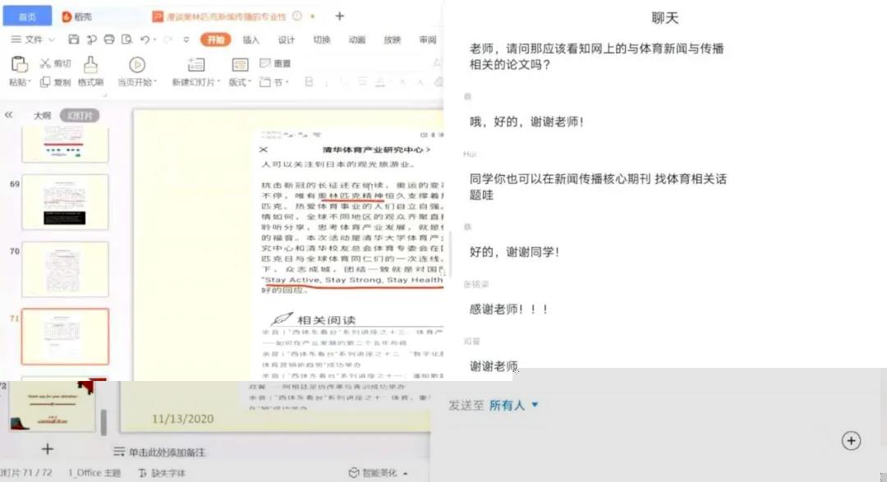Switch to the 幻灯片 thumbnails view
Image resolution: width=887 pixels, height=482 pixels.
coord(80,116)
